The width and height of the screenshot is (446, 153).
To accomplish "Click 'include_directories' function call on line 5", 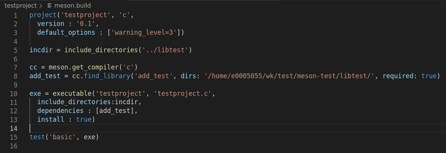I will 101,50.
